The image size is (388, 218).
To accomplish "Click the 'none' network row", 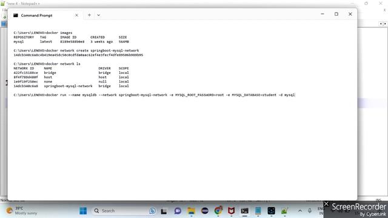I will click(x=72, y=82).
